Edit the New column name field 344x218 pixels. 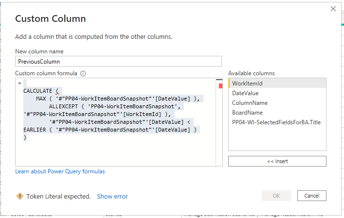point(118,61)
